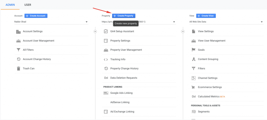Open the Google Ads Linking link
The height and width of the screenshot is (120, 267).
click(x=121, y=93)
